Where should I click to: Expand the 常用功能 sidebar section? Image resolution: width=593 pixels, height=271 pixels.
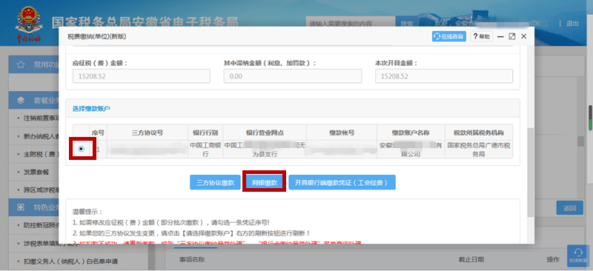pos(34,65)
